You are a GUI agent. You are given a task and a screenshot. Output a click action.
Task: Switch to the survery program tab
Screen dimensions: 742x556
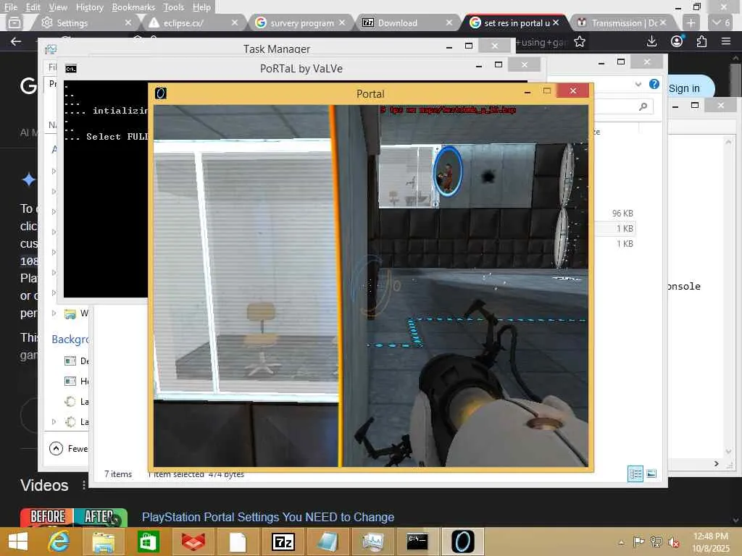pyautogui.click(x=300, y=22)
